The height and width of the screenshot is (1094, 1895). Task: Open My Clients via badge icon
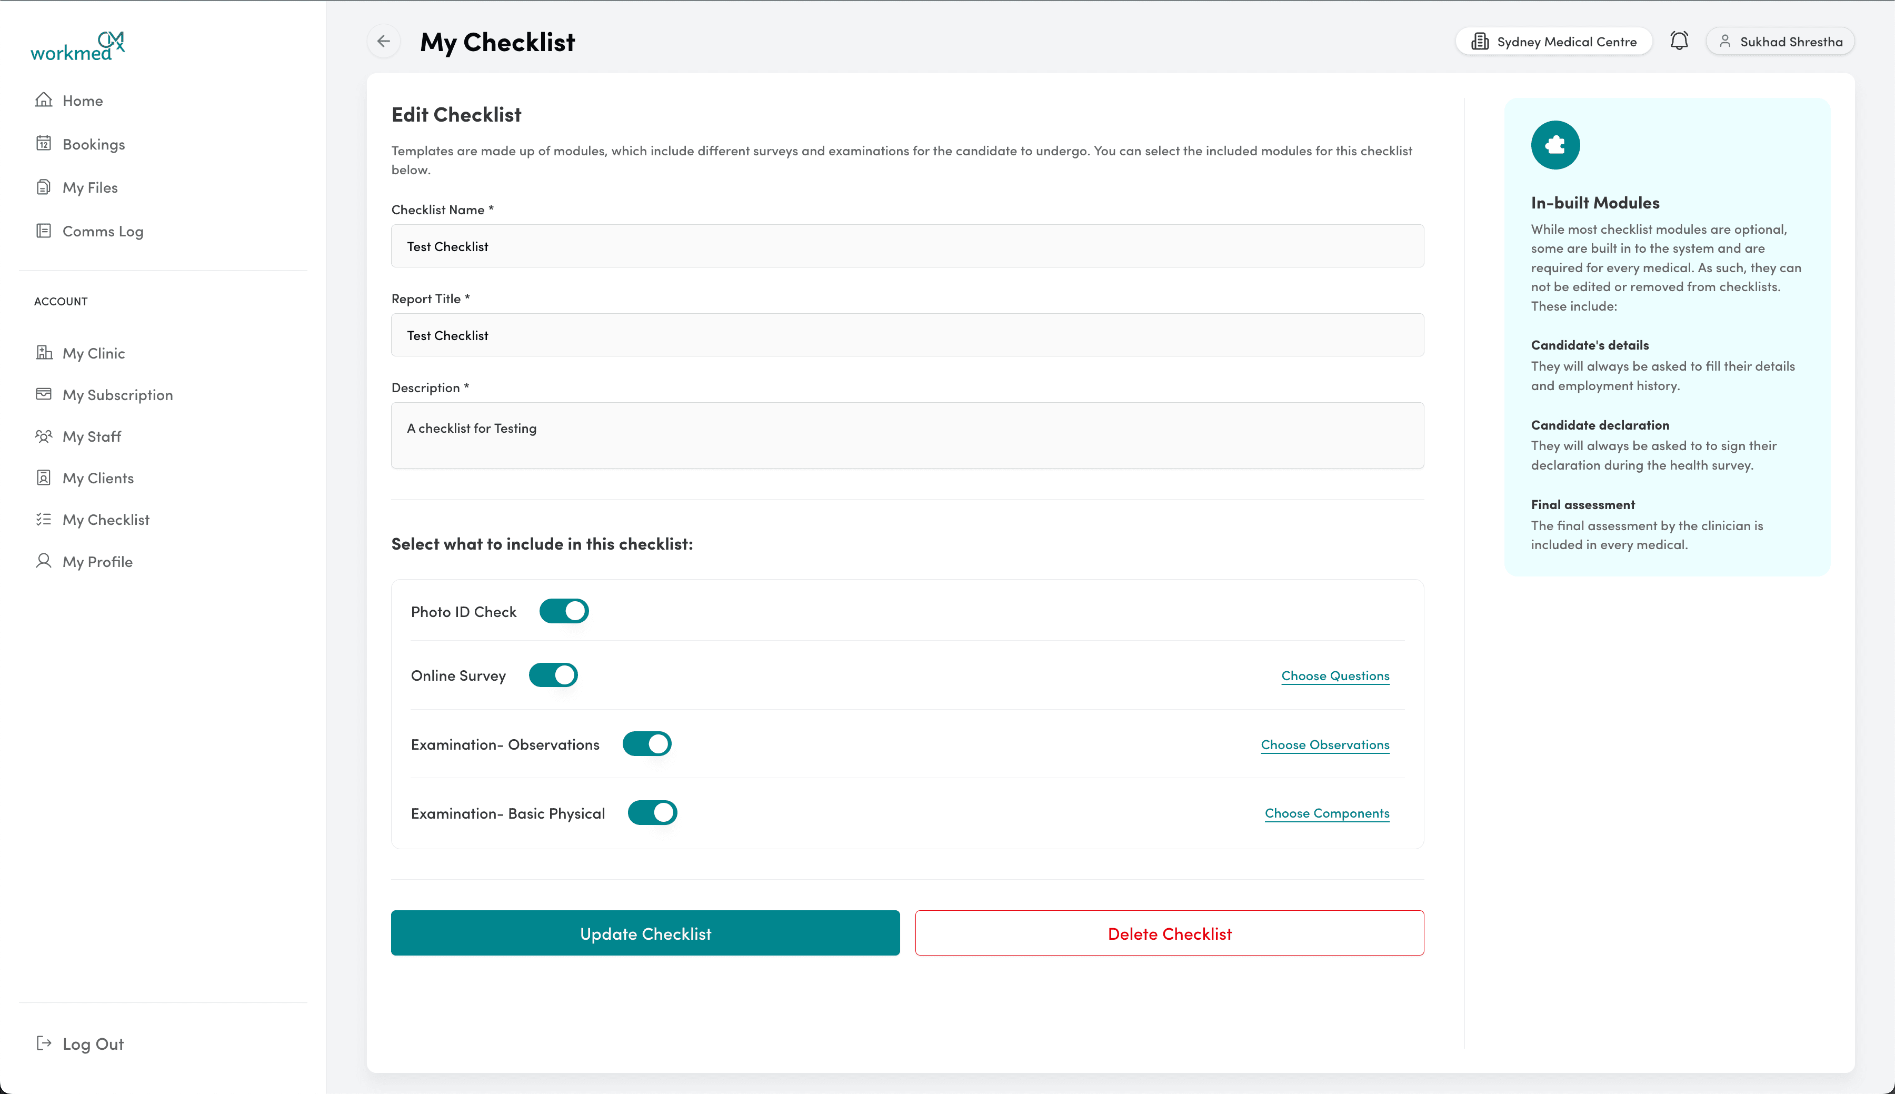click(x=44, y=477)
